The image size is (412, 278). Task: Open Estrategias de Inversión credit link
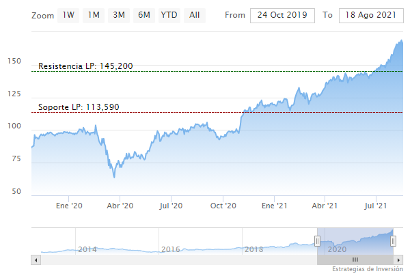point(368,270)
